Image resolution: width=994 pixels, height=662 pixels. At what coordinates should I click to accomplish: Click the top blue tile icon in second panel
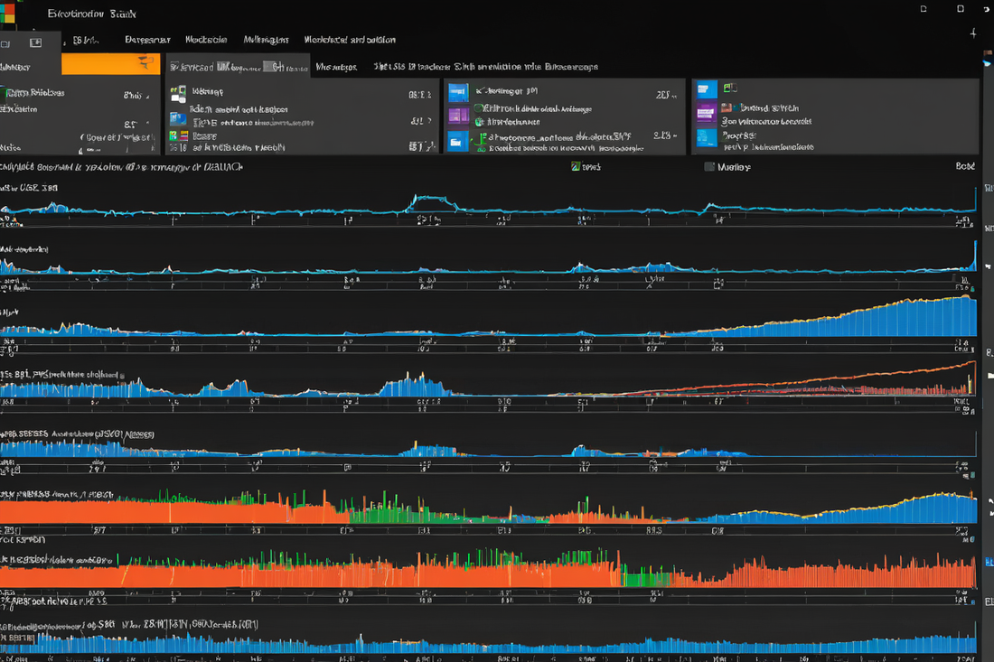point(458,92)
